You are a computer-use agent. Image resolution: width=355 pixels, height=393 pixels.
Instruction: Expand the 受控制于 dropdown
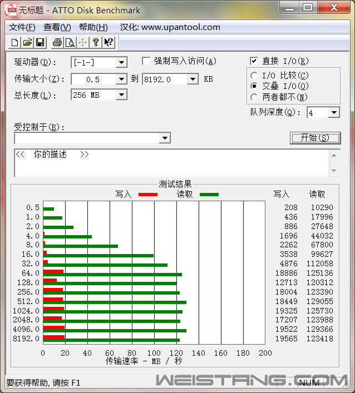(x=165, y=138)
